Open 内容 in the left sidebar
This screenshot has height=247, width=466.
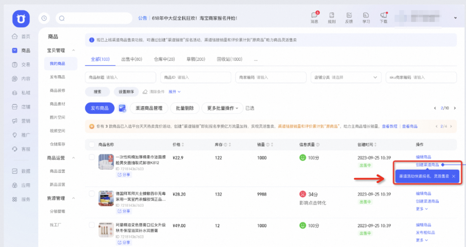pos(21,79)
